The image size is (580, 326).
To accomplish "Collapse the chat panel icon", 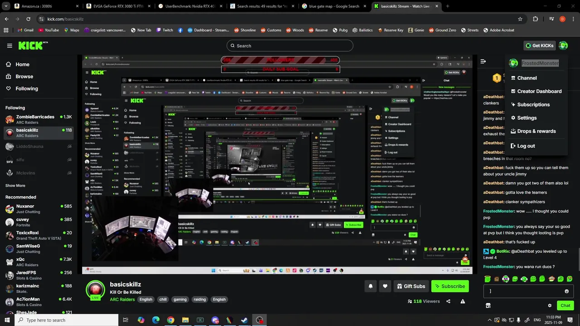I will click(x=483, y=61).
